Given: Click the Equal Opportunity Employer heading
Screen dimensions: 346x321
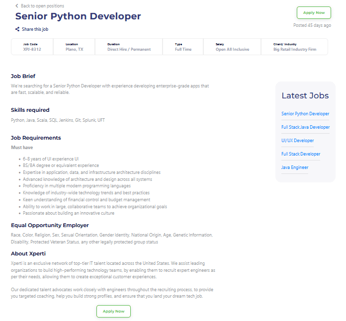Looking at the screenshot, I should 50,225.
